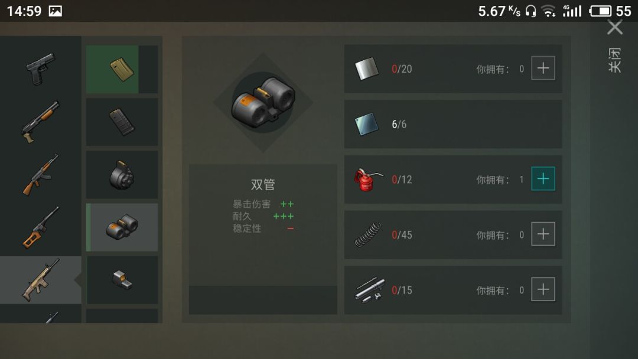Tap the coiled spring resource icon
Viewport: 638px width, 359px height.
coord(368,234)
